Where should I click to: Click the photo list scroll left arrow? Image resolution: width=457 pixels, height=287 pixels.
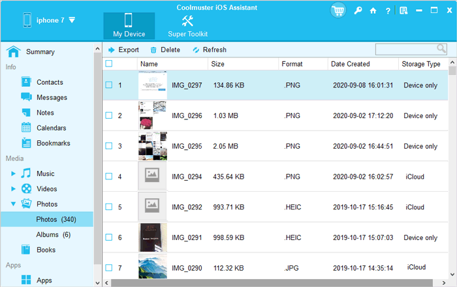(106, 282)
